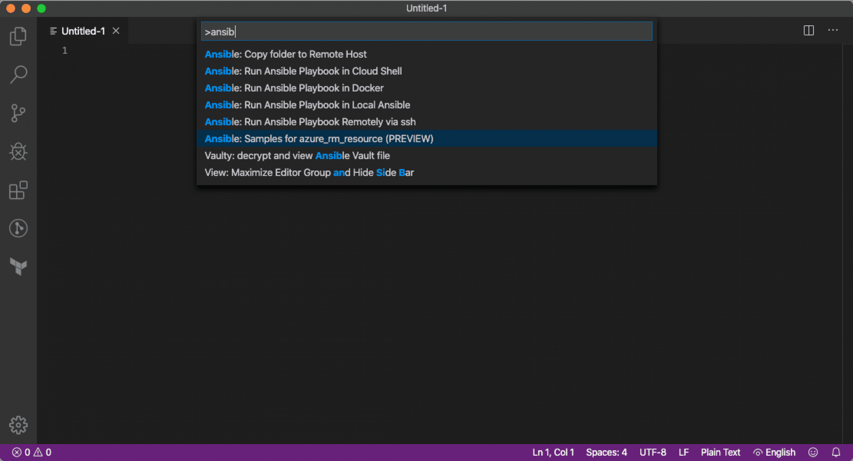Viewport: 853px width, 461px height.
Task: Close the Untitled-1 tab
Action: point(116,31)
